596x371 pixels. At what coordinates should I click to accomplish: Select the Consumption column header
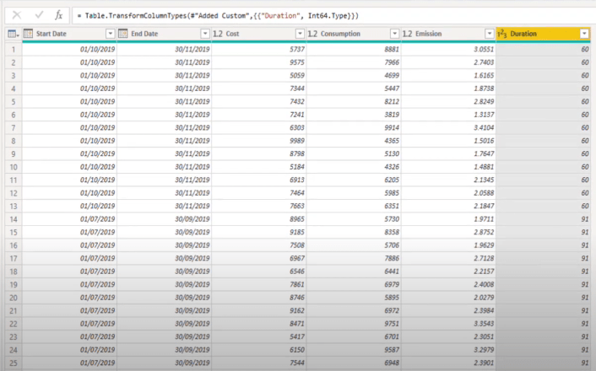pos(354,34)
